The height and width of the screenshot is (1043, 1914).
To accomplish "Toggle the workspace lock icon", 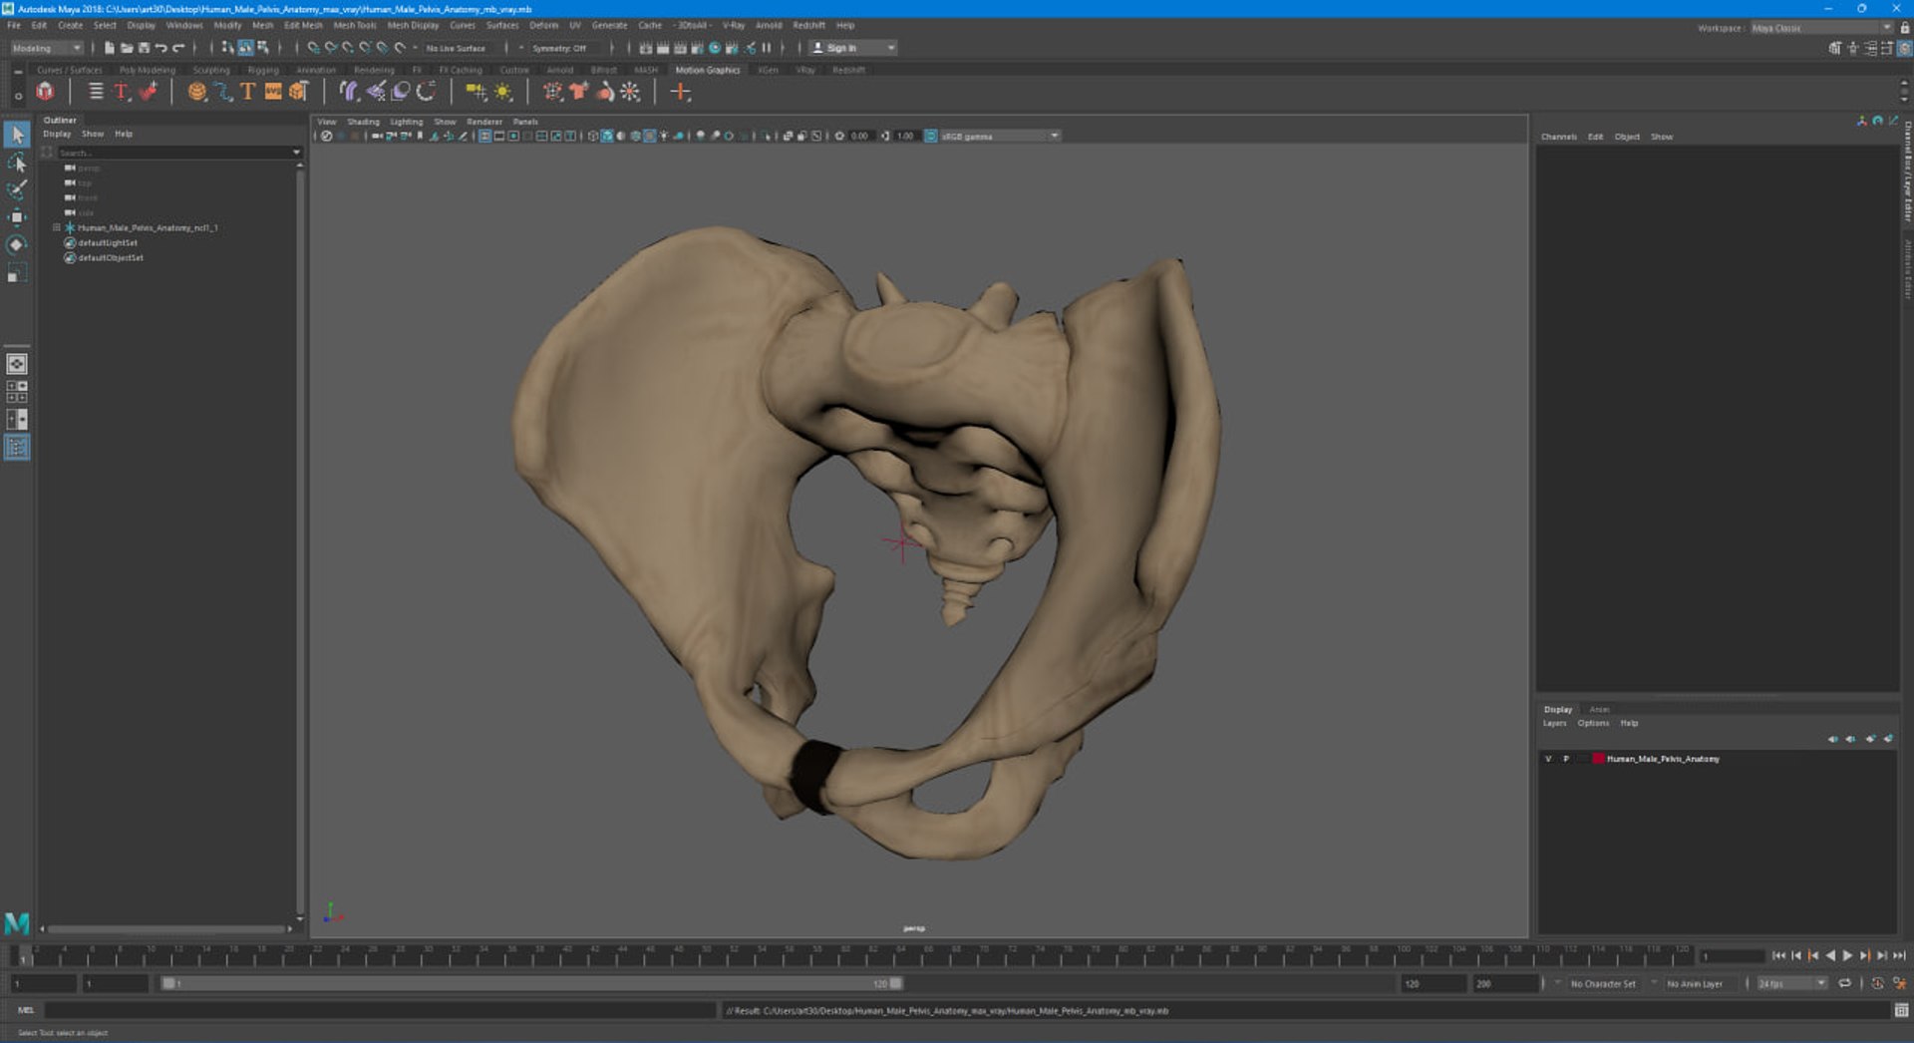I will [1905, 28].
